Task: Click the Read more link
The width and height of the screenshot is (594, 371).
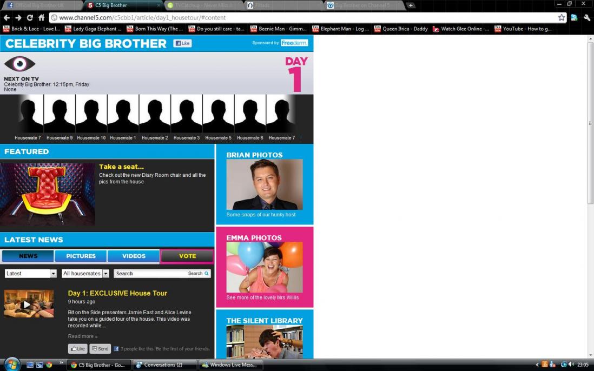Action: (82, 336)
